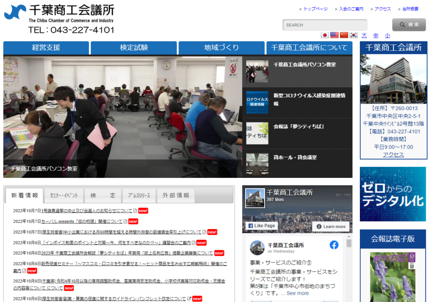Image resolution: width=433 pixels, height=302 pixels.
Task: Set font size to medium (中)
Action: [376, 36]
